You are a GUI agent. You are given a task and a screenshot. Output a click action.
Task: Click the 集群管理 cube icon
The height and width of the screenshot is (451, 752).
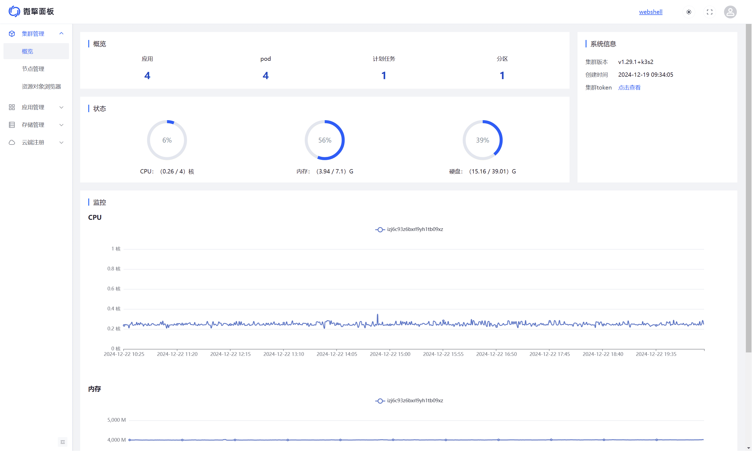pos(12,34)
